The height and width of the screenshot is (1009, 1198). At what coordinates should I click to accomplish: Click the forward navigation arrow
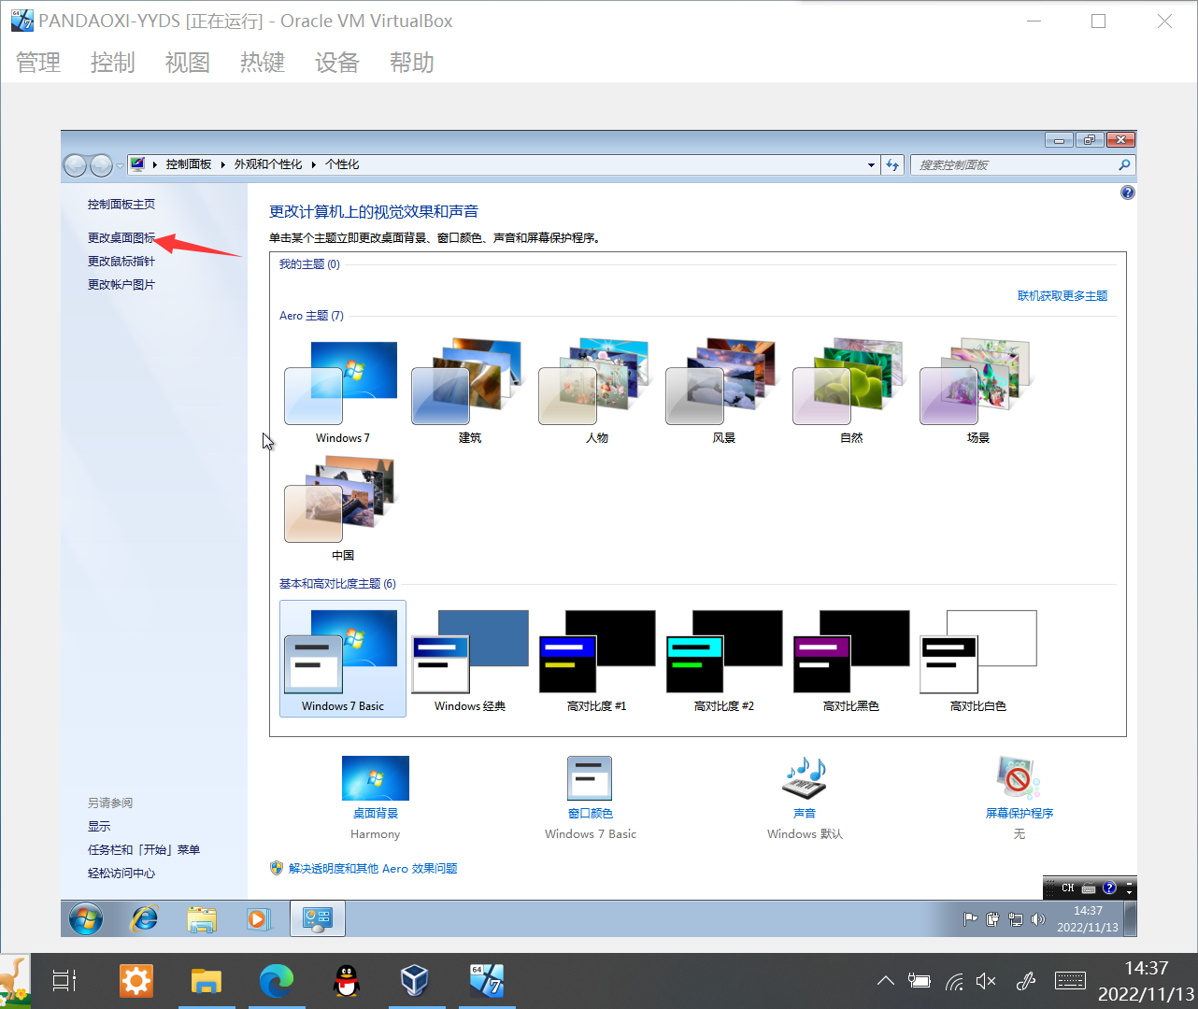tap(102, 165)
